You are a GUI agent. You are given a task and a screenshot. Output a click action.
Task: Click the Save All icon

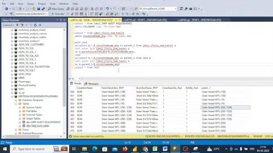coord(43,8)
